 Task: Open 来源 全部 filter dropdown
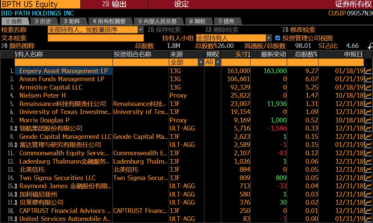point(201,62)
